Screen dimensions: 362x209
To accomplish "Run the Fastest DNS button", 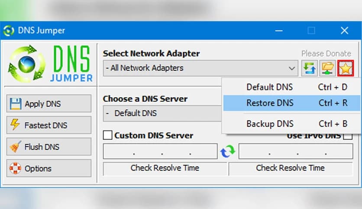I will 48,125.
